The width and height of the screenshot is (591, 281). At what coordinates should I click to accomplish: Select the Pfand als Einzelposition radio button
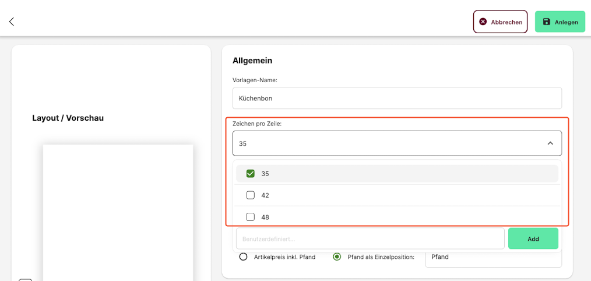pos(337,257)
